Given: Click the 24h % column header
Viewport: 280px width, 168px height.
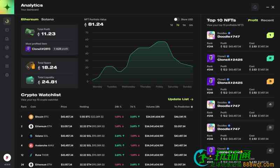Looking at the screenshot, I should (x=118, y=107).
